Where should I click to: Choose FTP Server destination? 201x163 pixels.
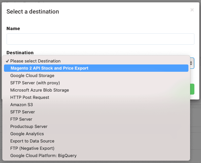[x=21, y=119]
